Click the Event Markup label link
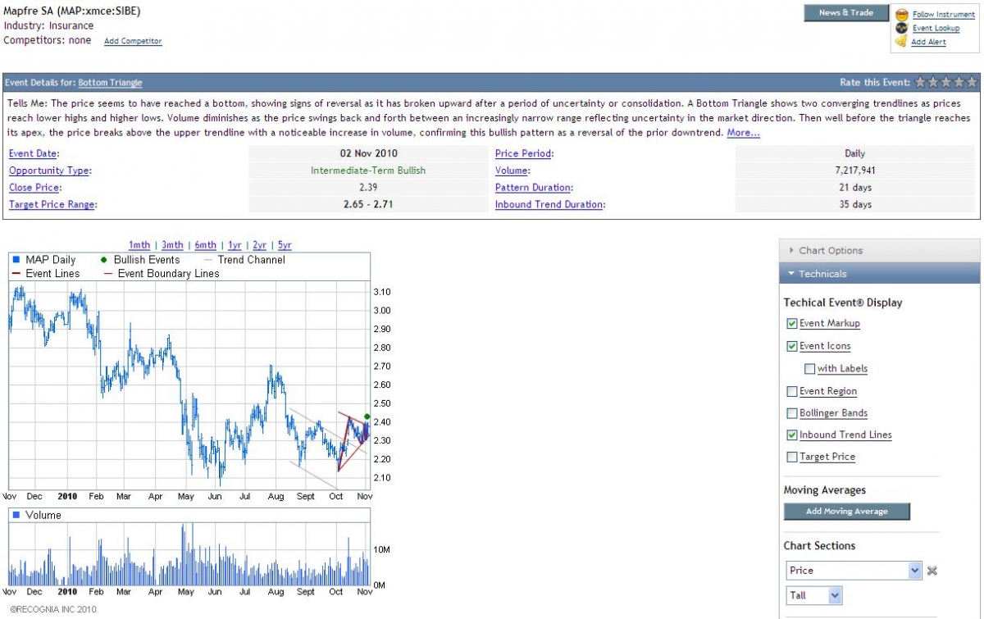 click(x=830, y=324)
